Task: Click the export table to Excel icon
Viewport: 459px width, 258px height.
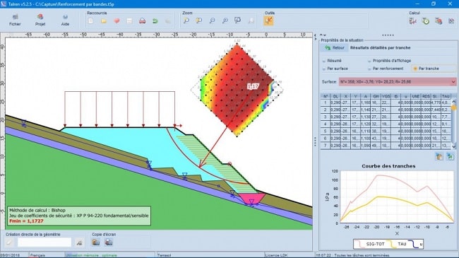Action: click(450, 156)
